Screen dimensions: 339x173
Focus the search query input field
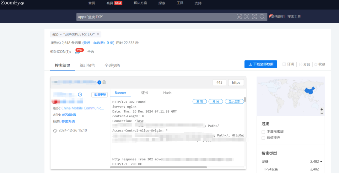[156, 17]
